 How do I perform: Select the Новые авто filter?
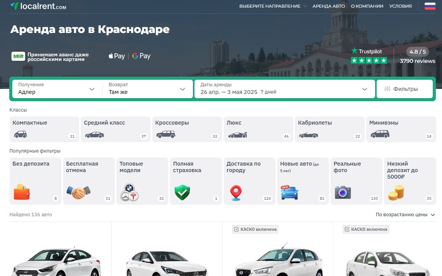pos(303,180)
